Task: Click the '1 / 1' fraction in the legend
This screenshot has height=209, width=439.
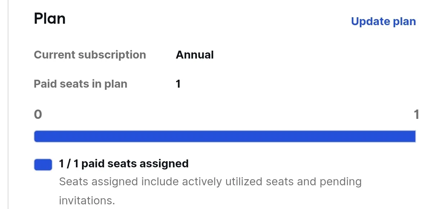Action: [69, 164]
